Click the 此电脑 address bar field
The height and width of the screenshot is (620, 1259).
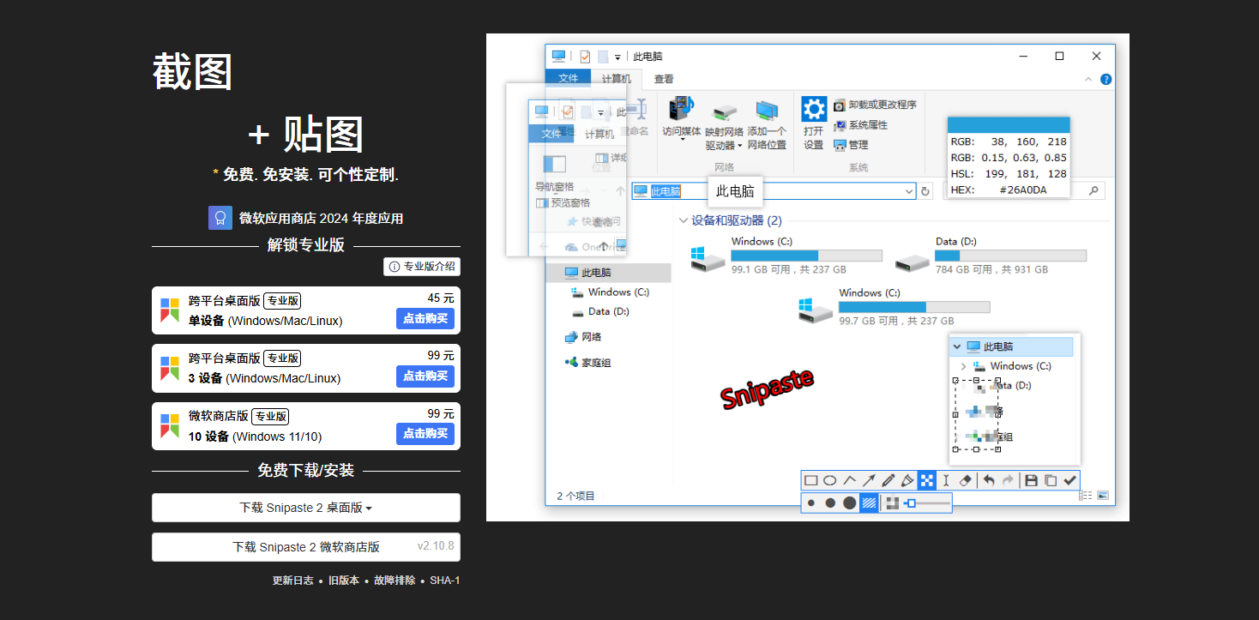(x=774, y=191)
